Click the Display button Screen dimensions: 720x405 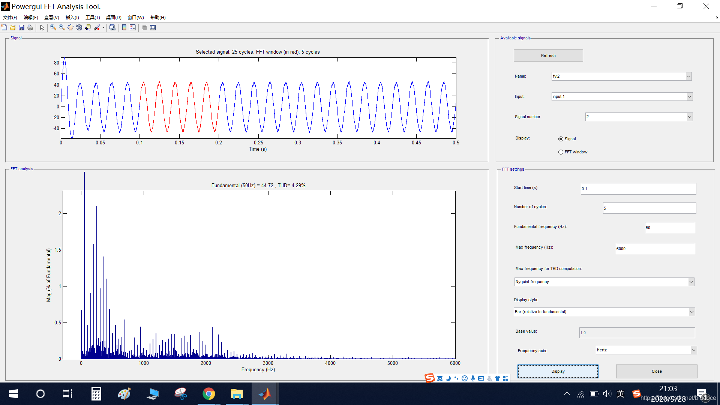click(558, 371)
